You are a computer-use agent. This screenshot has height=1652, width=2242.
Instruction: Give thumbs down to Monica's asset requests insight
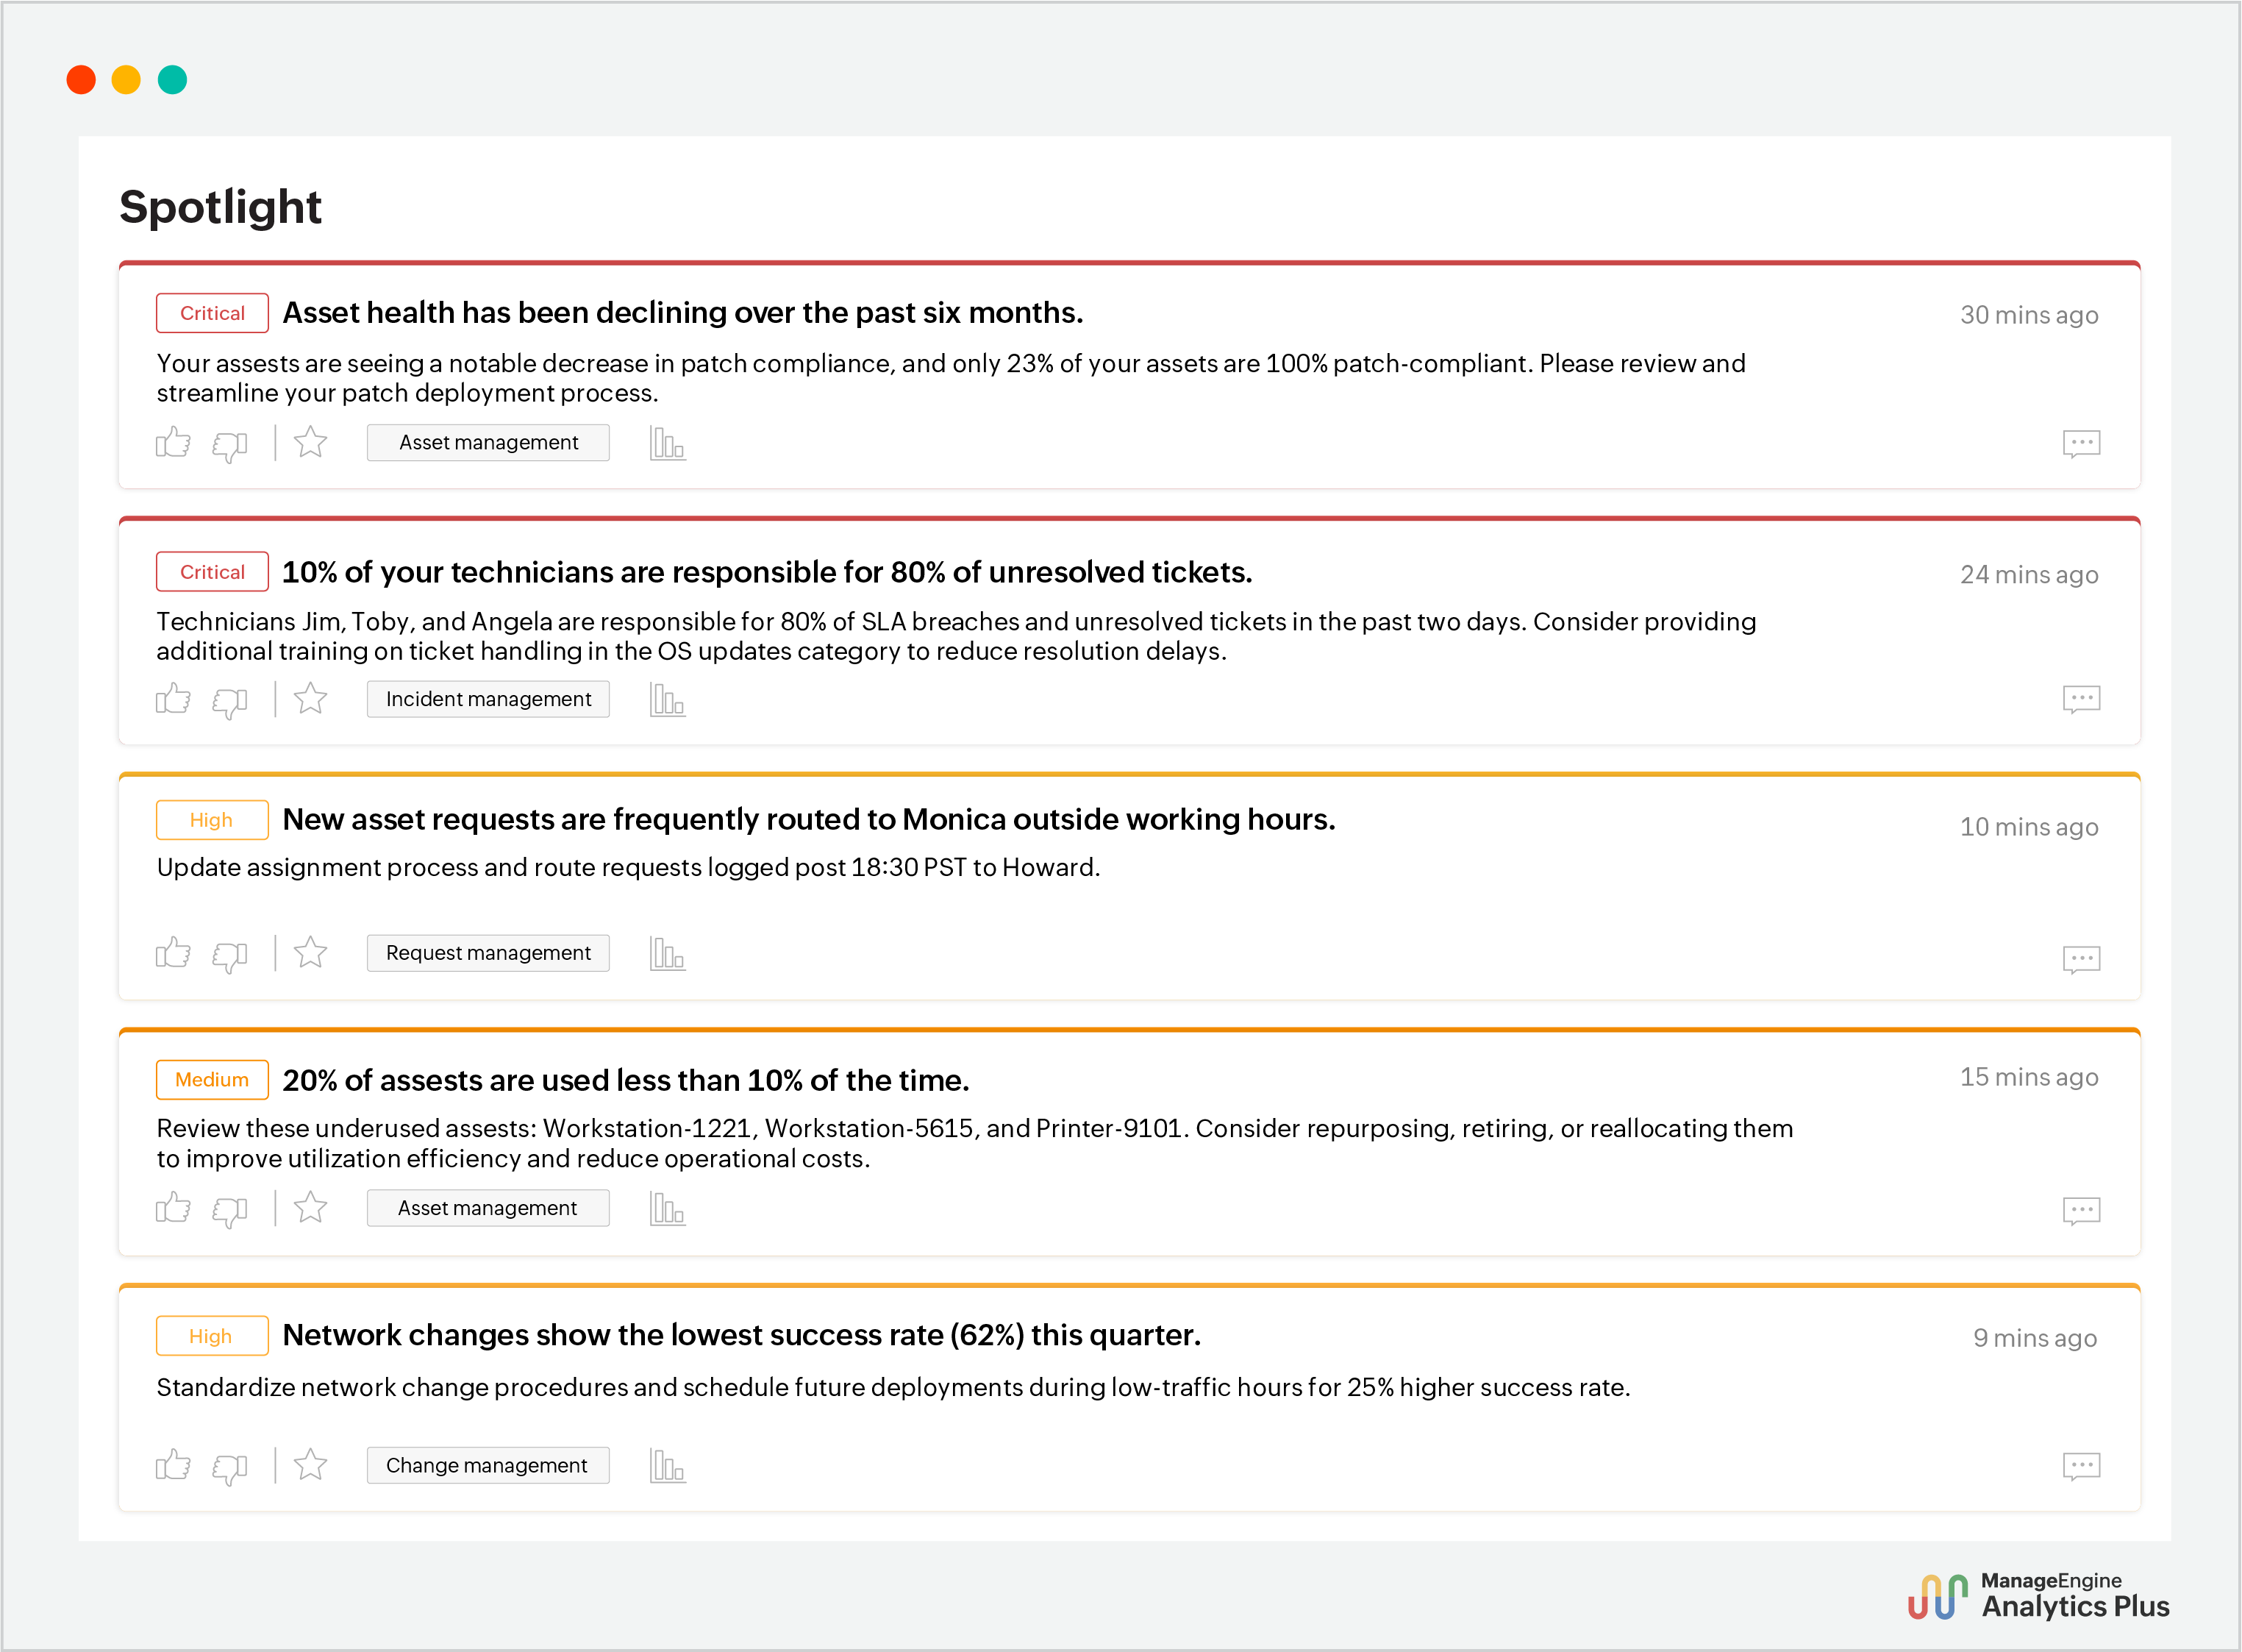click(229, 953)
